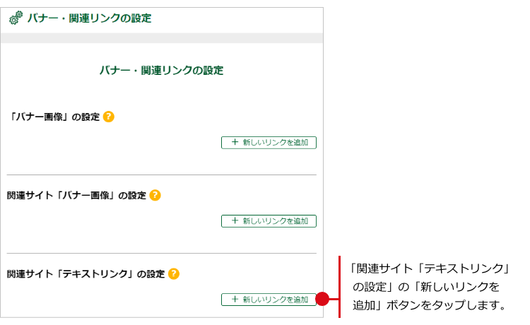Select the 関連サイト「バナー画像」の設定 section heading
The height and width of the screenshot is (325, 530).
coord(76,195)
